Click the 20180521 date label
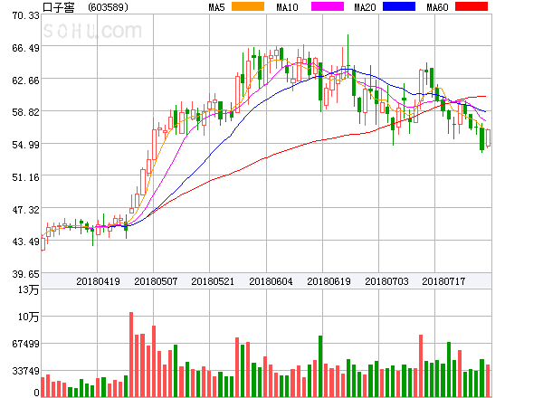Image resolution: width=543 pixels, height=398 pixels. [213, 281]
